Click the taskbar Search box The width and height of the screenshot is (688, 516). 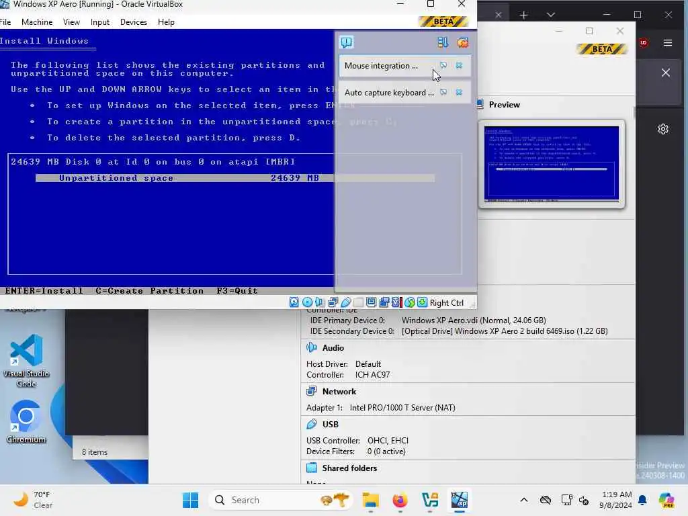[281, 500]
